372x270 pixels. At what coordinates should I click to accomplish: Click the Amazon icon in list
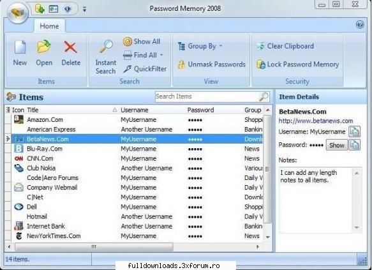(19, 119)
